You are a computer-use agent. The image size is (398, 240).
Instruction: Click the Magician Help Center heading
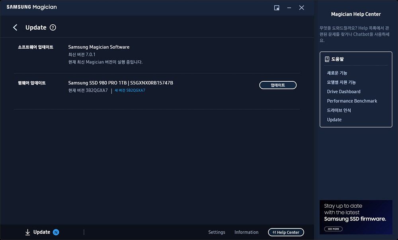point(356,14)
